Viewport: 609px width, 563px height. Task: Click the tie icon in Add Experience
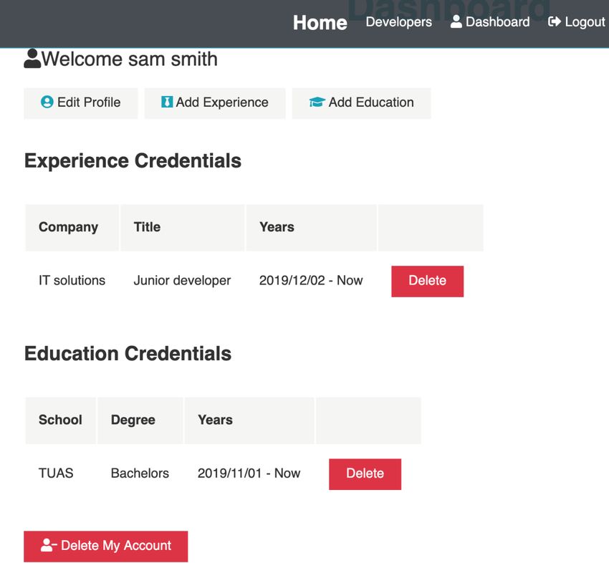[167, 102]
